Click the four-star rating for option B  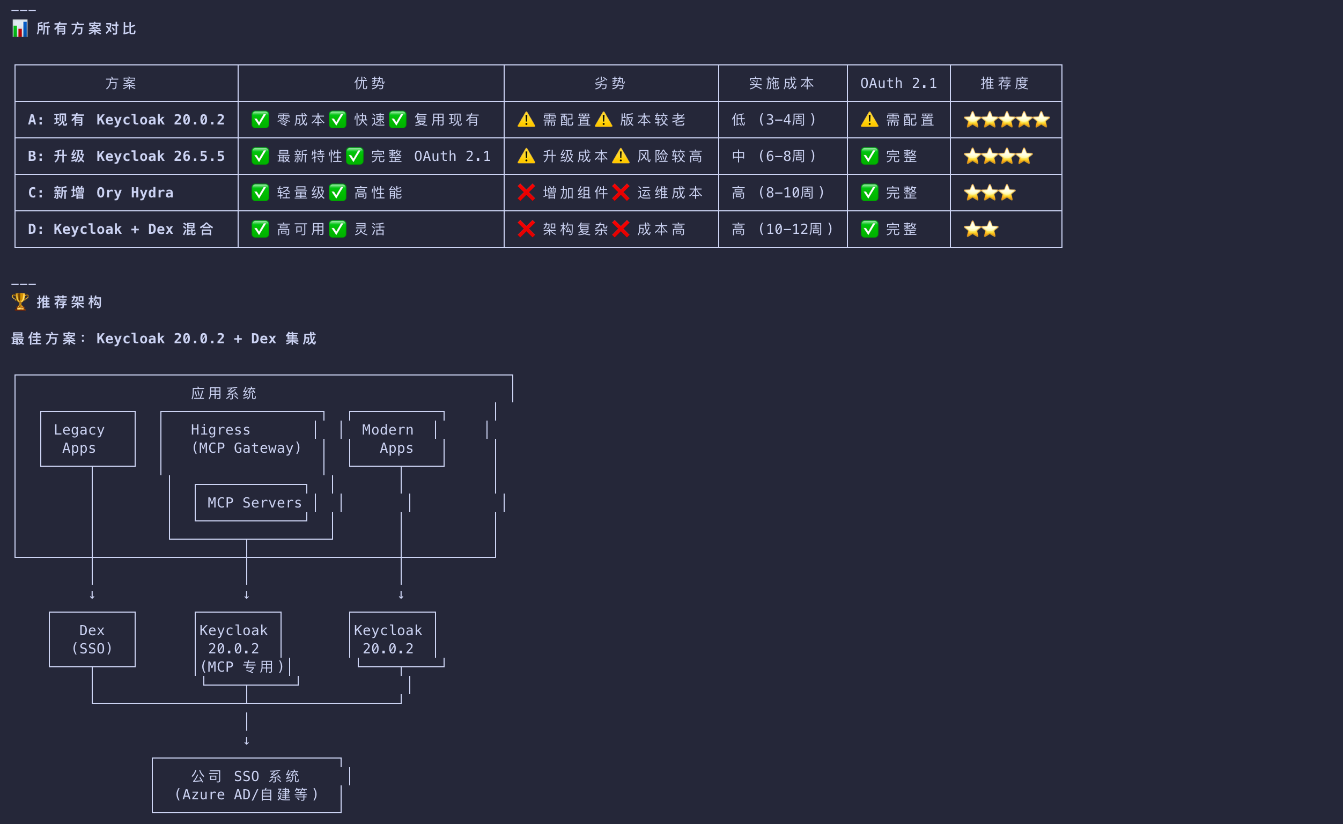(998, 156)
